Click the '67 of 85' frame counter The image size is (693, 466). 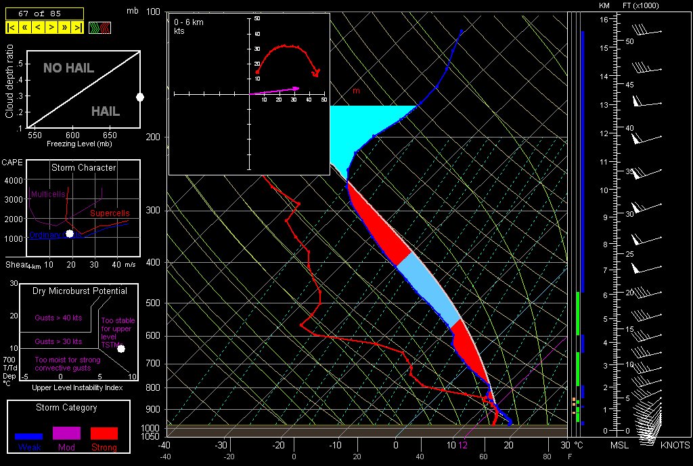(x=45, y=13)
